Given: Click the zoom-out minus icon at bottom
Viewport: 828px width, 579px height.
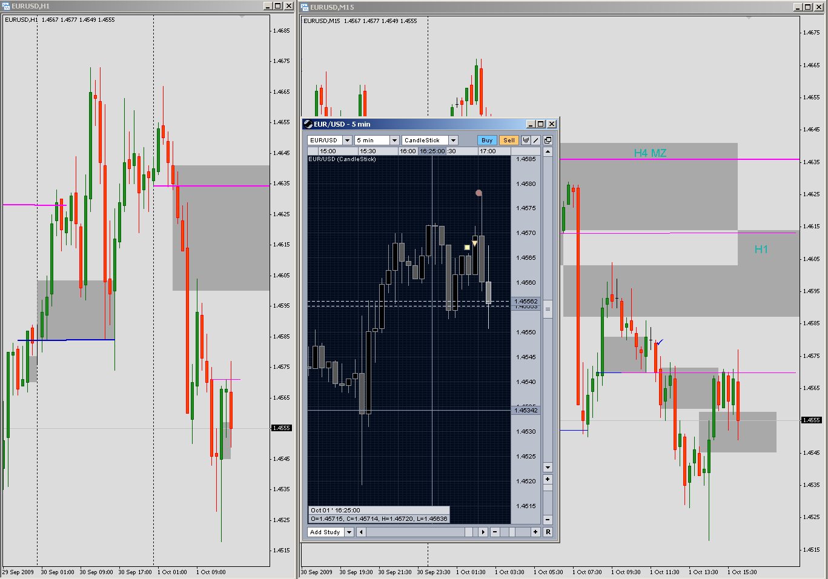Looking at the screenshot, I should [495, 532].
